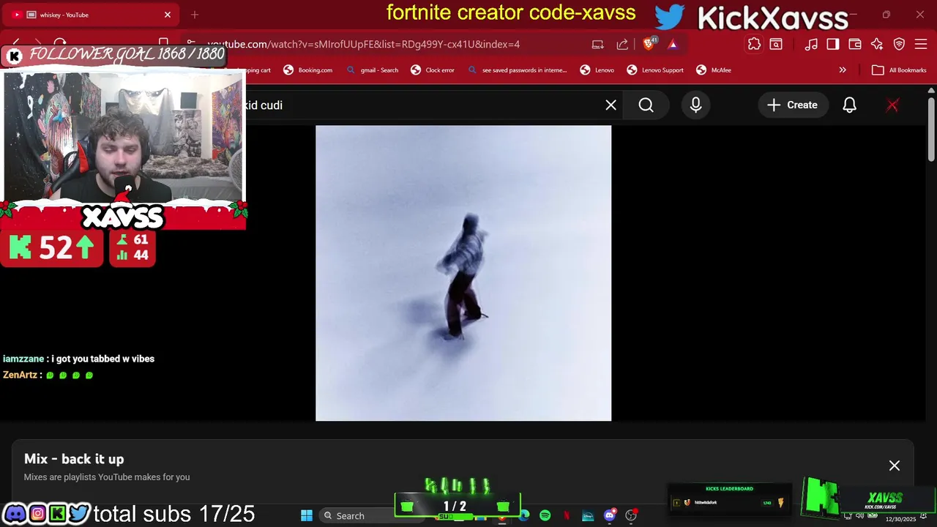Click the Brave VPN shield icon
The image size is (937, 527).
click(899, 44)
